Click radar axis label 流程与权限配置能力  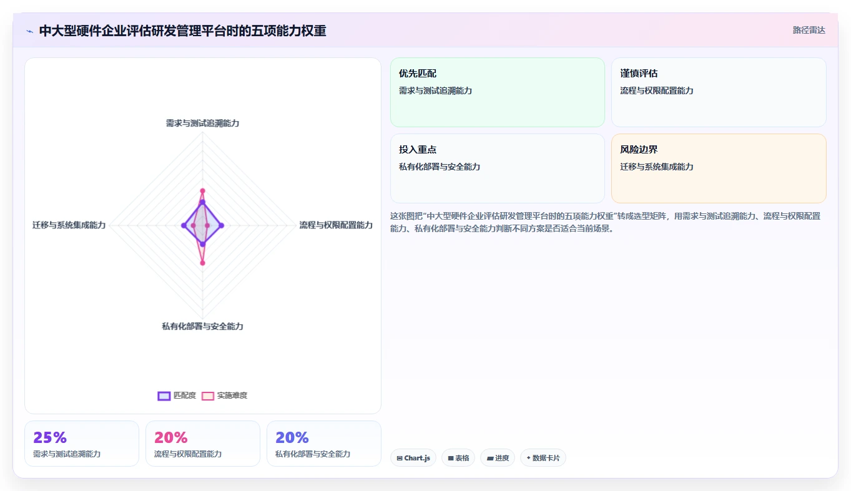(x=336, y=225)
